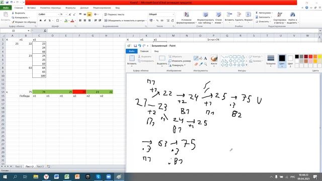Click the Excel Delete cells icon

point(239,15)
